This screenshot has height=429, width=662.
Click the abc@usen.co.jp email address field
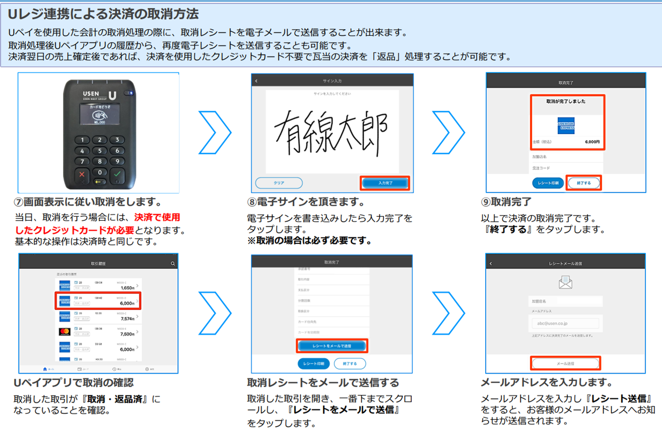click(x=565, y=323)
